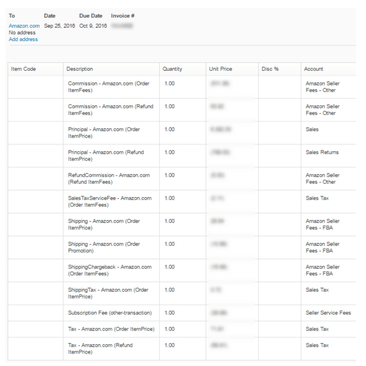Screen dimensions: 366x366
Task: Click account cell in Commission Refund ItemFees row
Action: (x=329, y=110)
